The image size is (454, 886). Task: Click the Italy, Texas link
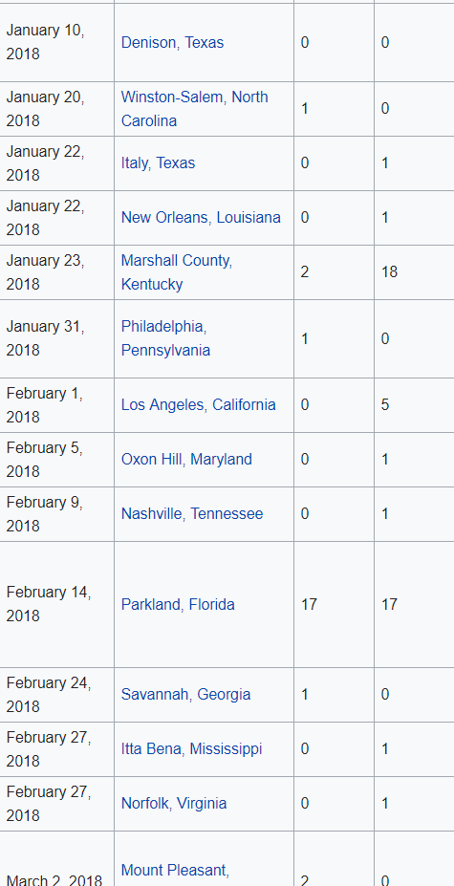[159, 163]
